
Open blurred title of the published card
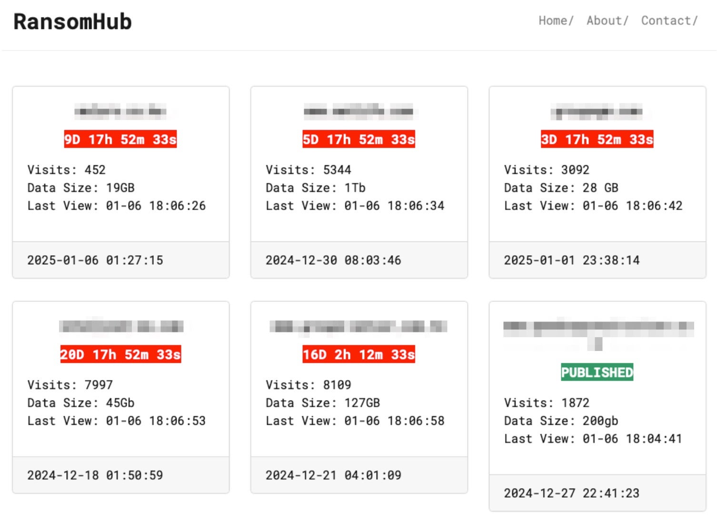click(x=598, y=329)
